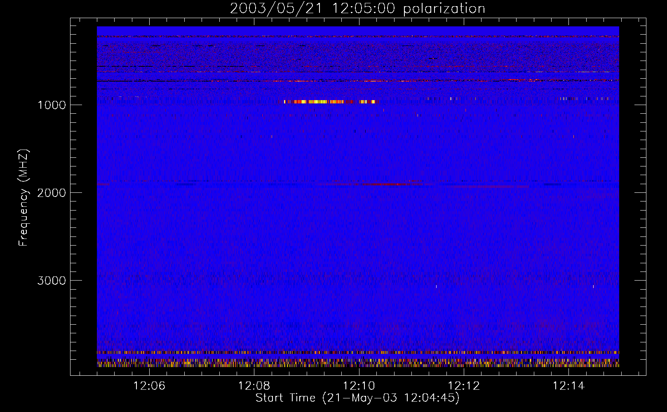The width and height of the screenshot is (667, 412).
Task: Select the 'Frequency (MHZ)' y-axis label
Action: point(23,198)
